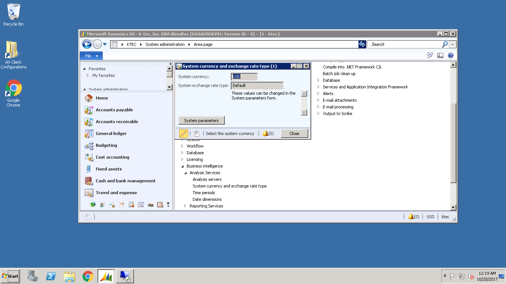This screenshot has width=506, height=284.
Task: Click the clipboard checklist module shortcut icon
Action: 160,204
